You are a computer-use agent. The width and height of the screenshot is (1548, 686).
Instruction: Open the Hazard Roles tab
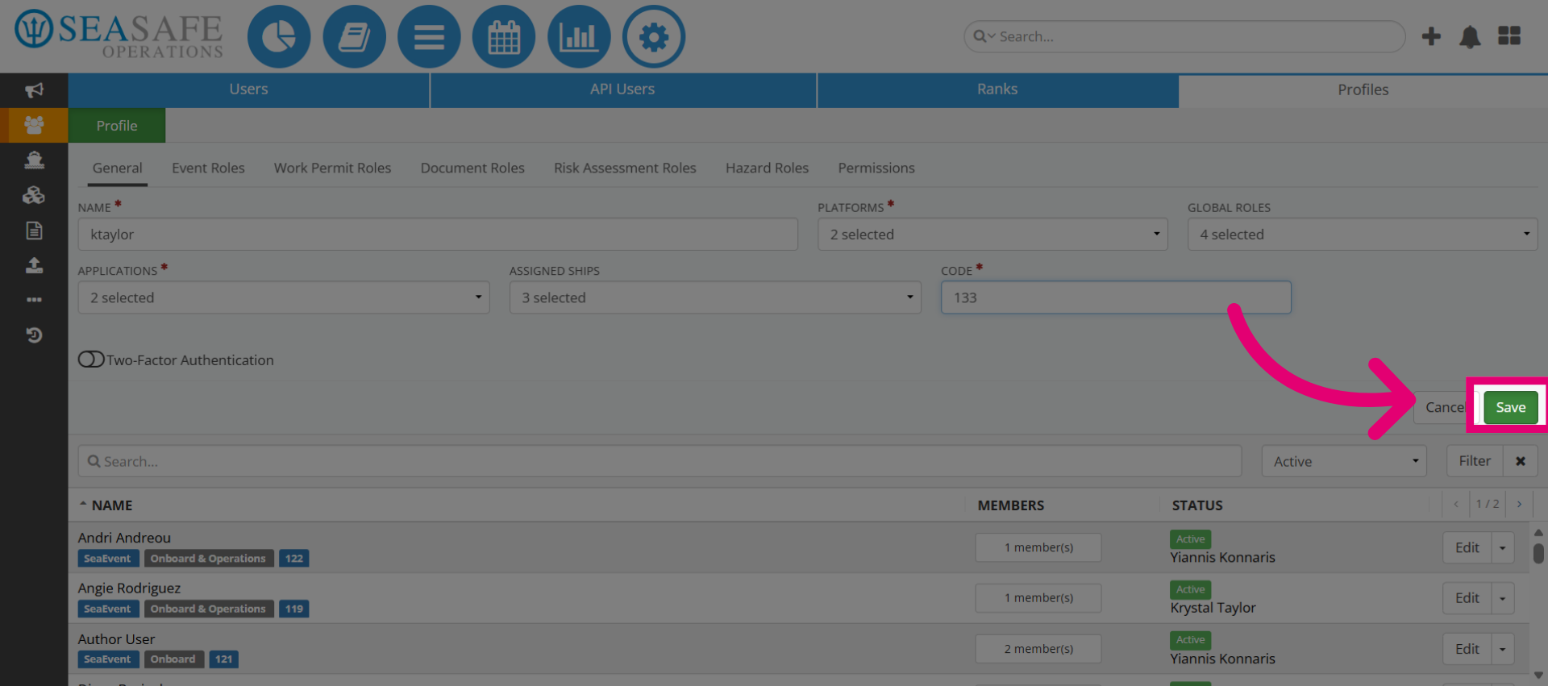coord(767,168)
